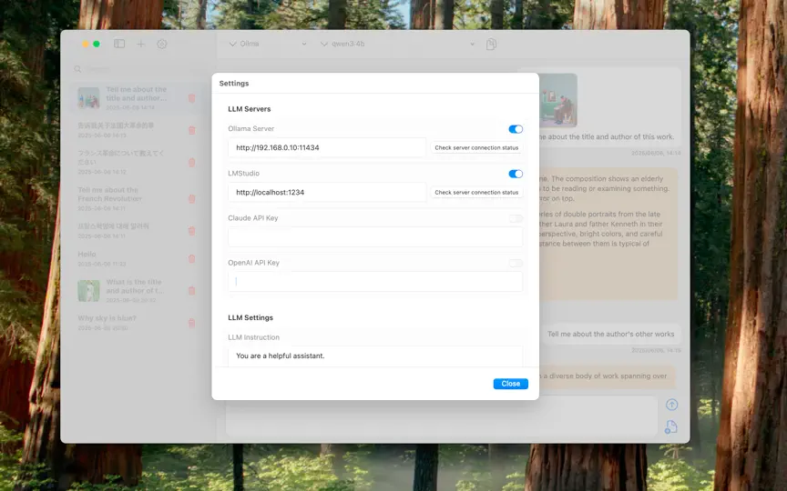The height and width of the screenshot is (491, 787).
Task: Click the 'LLM Servers' section heading
Action: 250,109
